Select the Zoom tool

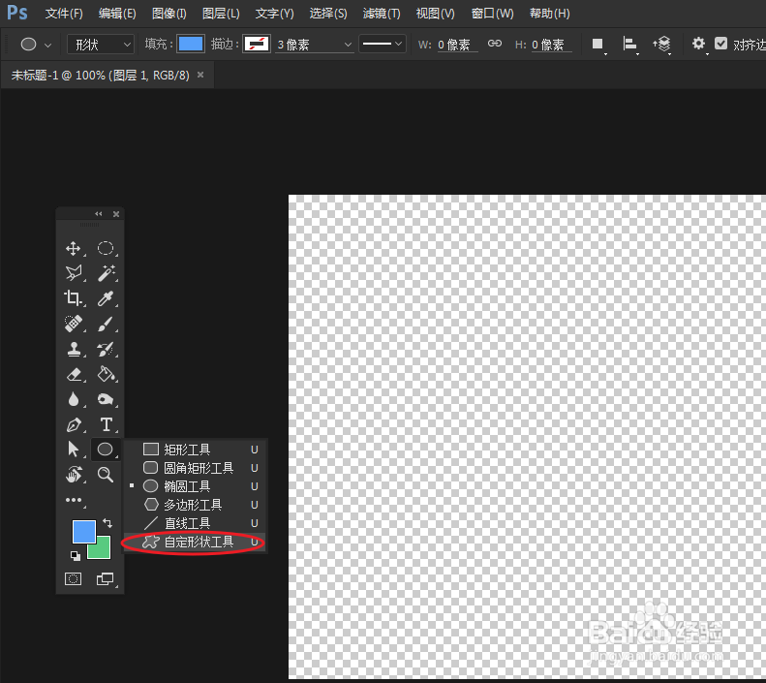coord(106,475)
